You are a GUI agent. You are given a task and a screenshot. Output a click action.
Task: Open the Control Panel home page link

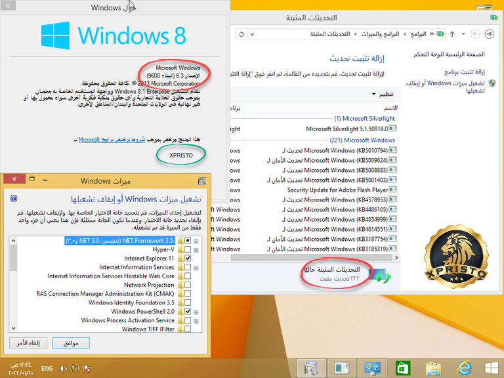[449, 54]
